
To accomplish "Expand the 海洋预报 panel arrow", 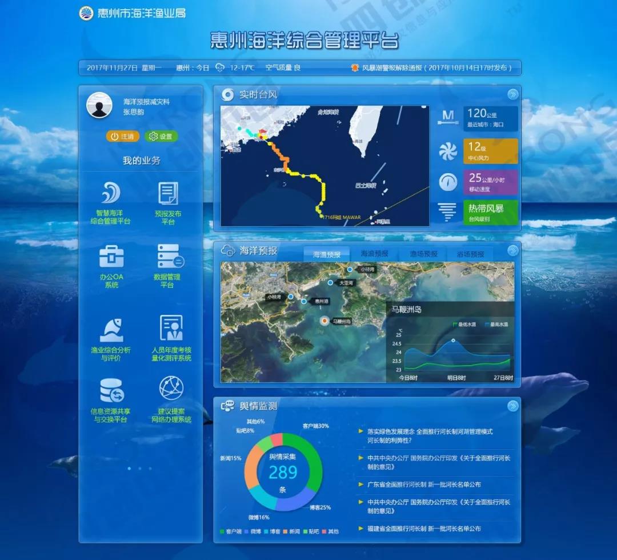I will pos(512,250).
